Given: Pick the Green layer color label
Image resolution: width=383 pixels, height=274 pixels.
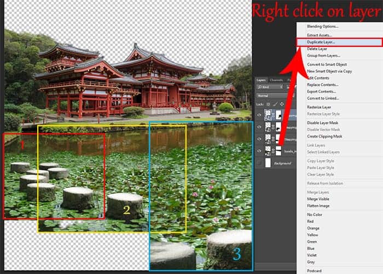Looking at the screenshot, I should (312, 242).
